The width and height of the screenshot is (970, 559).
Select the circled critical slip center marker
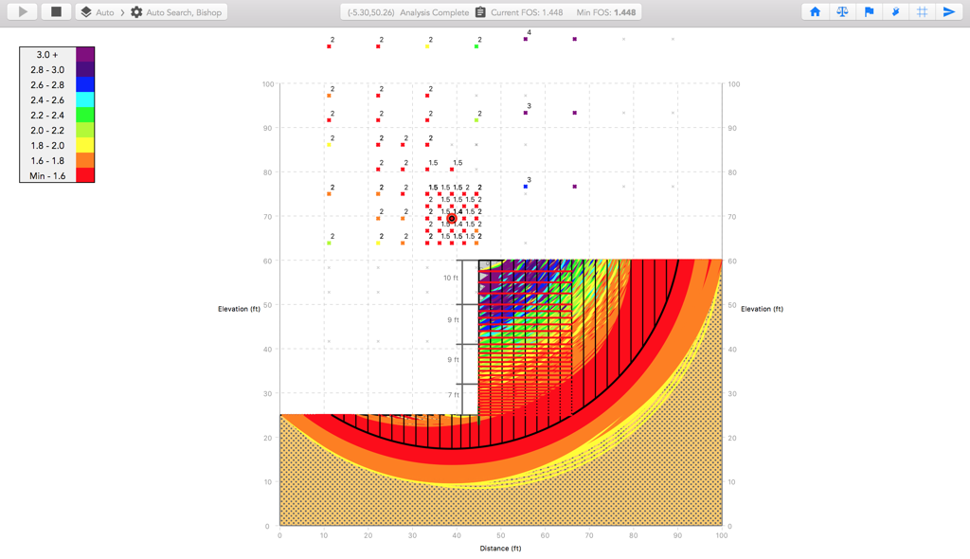click(x=452, y=219)
